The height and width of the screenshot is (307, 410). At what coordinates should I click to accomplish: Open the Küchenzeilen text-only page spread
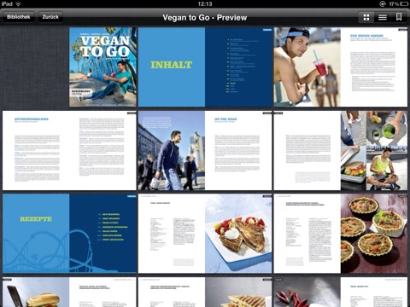coord(69,151)
